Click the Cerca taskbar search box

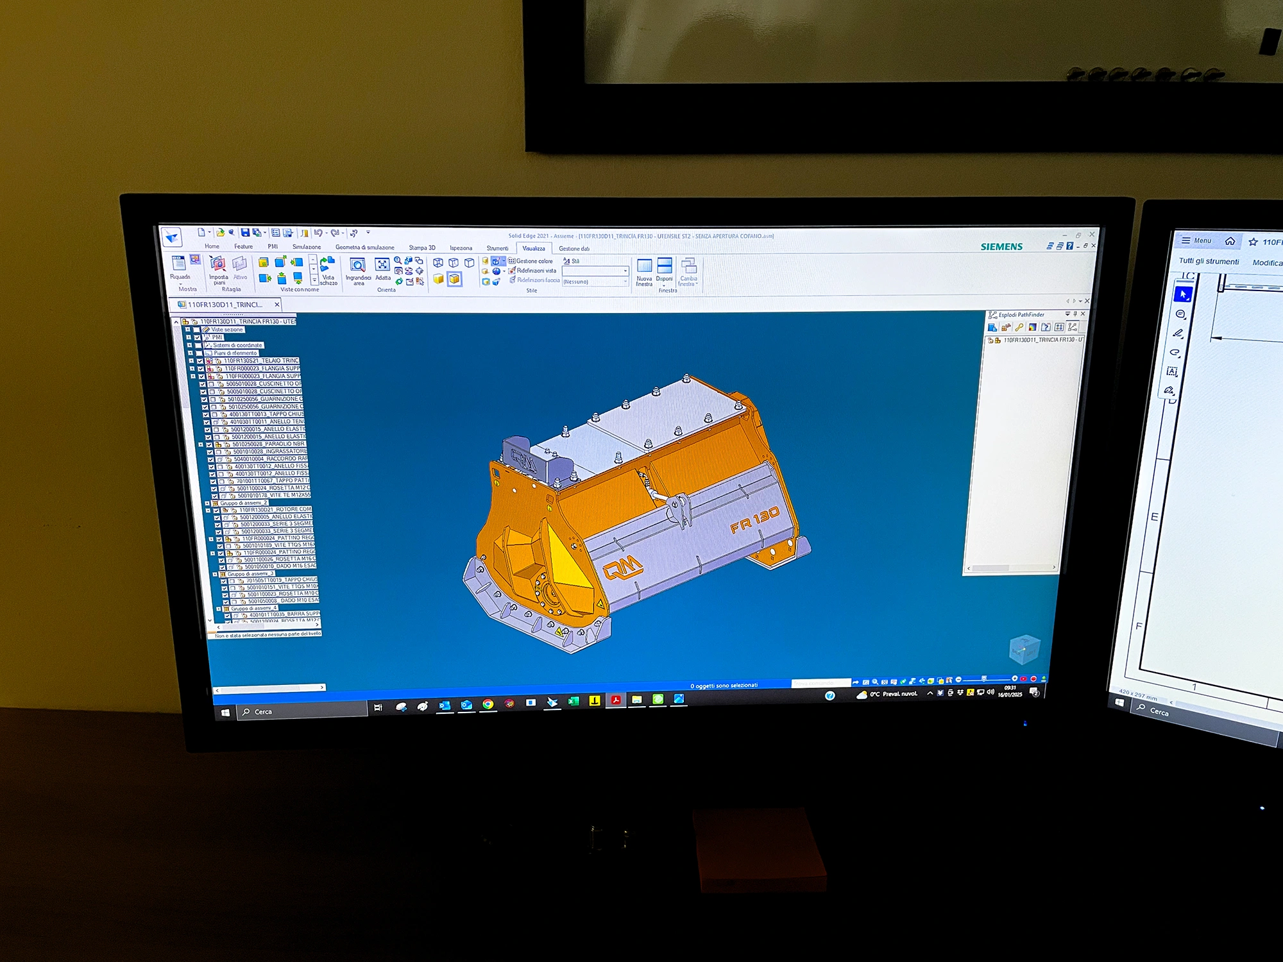tap(302, 711)
